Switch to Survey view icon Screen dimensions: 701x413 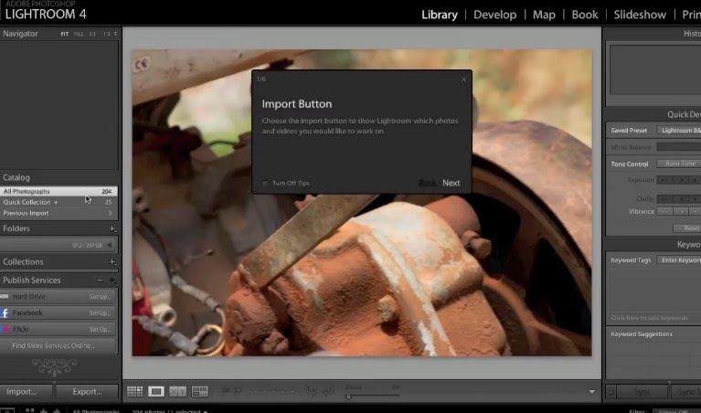click(x=200, y=391)
